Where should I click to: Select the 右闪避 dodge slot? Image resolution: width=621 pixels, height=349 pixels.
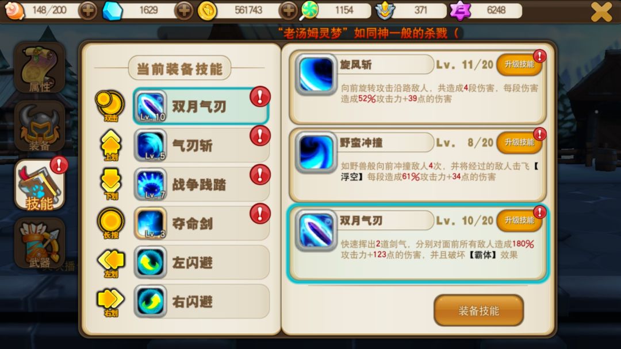tap(201, 301)
